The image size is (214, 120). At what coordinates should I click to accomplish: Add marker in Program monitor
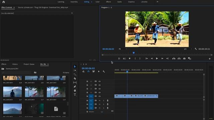tap(129, 59)
